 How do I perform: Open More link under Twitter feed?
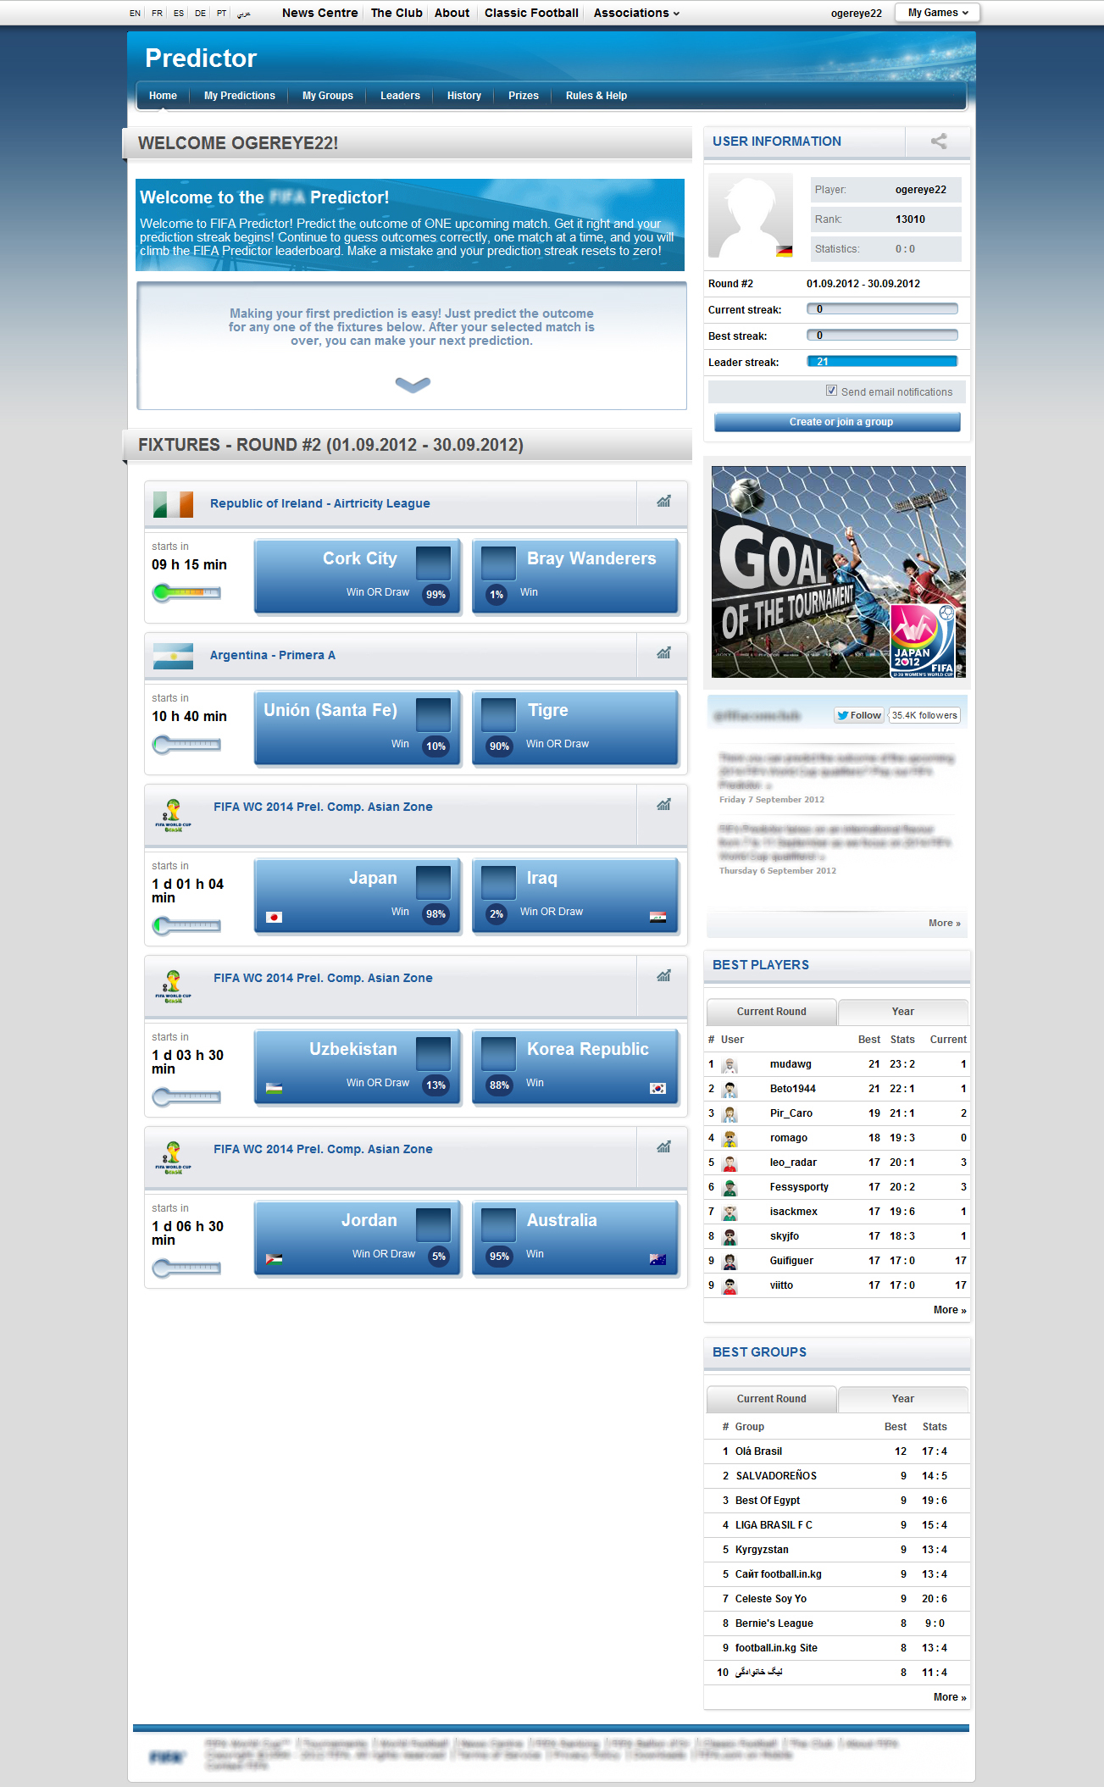tap(945, 923)
